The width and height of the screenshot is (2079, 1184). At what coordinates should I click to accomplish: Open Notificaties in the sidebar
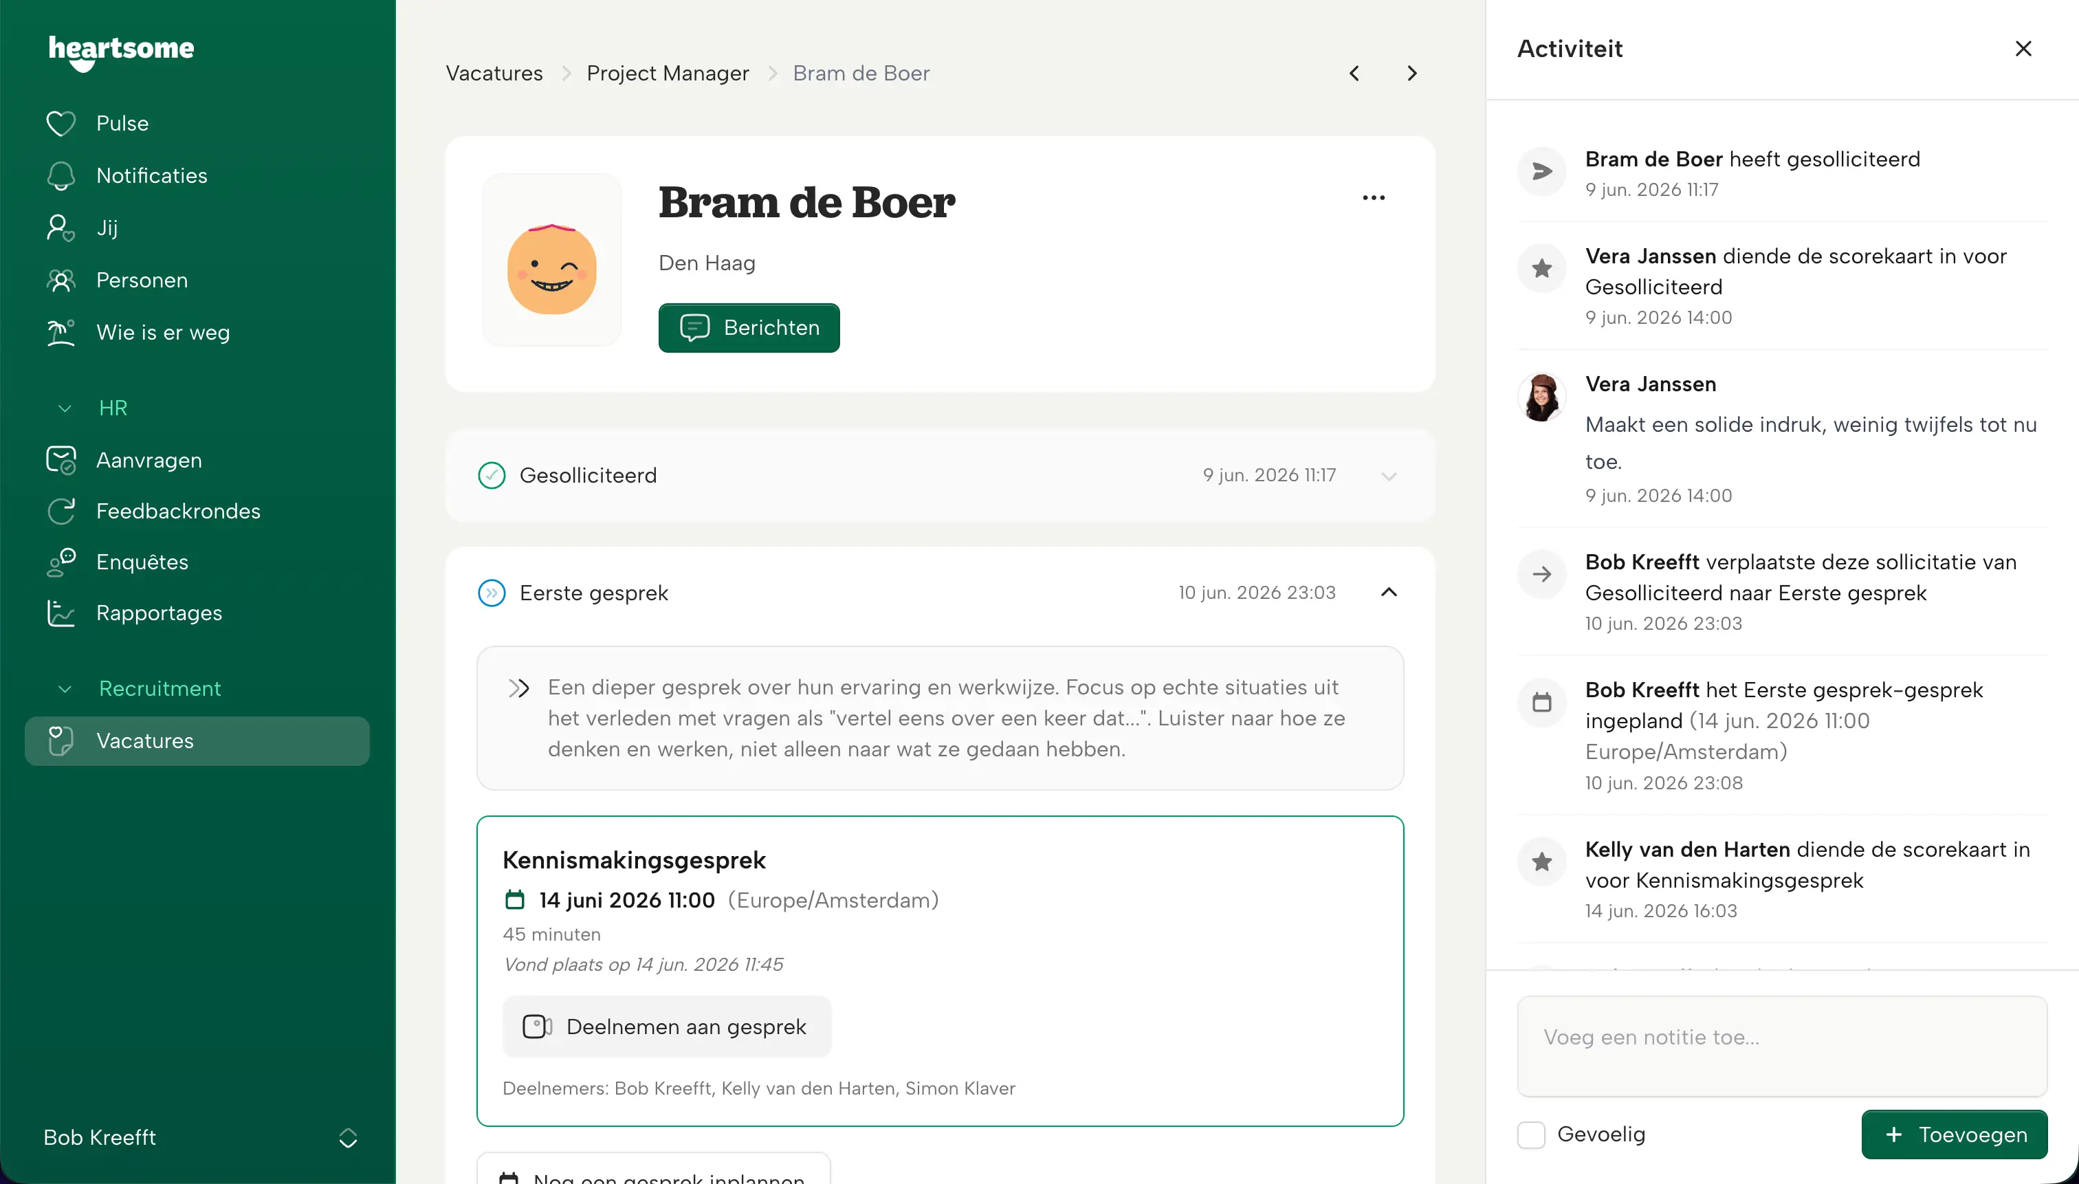[x=152, y=175]
